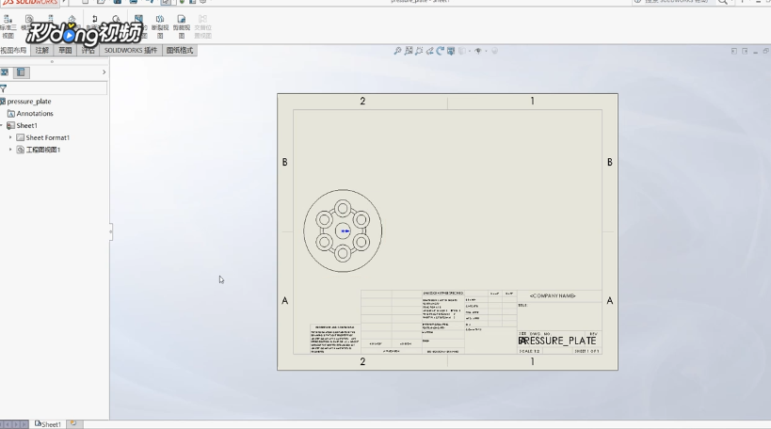Select Sheet1 in the feature tree

pyautogui.click(x=26, y=125)
